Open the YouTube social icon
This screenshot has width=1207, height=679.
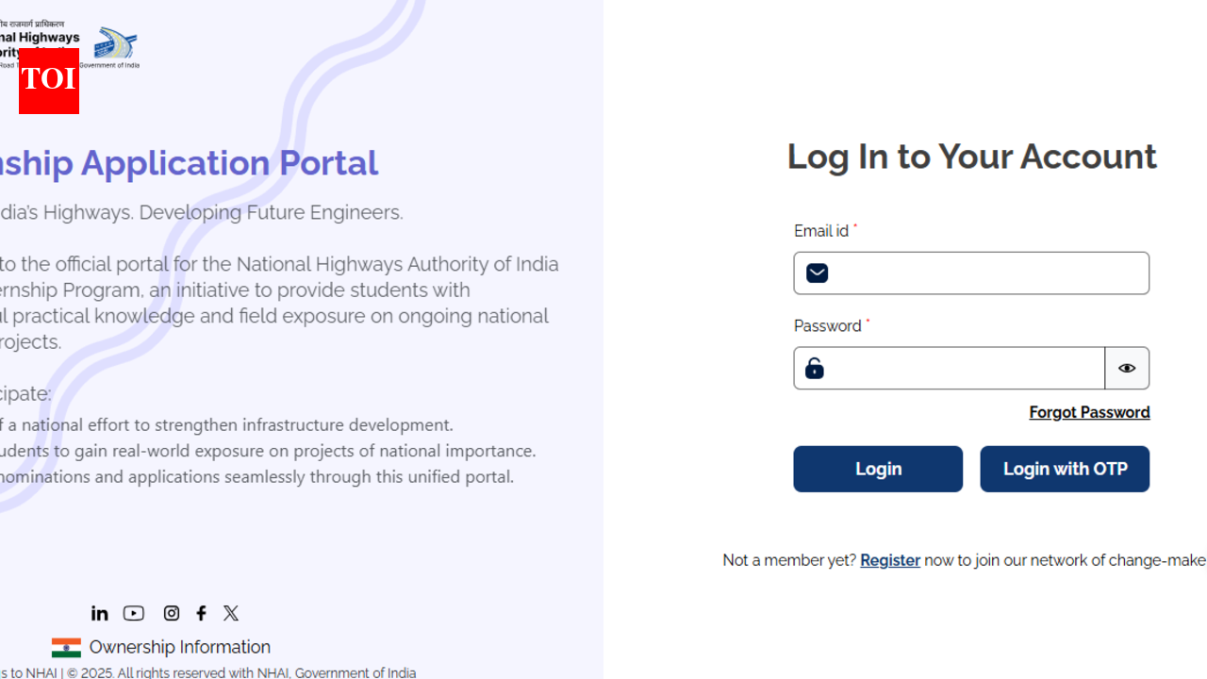[x=134, y=613]
